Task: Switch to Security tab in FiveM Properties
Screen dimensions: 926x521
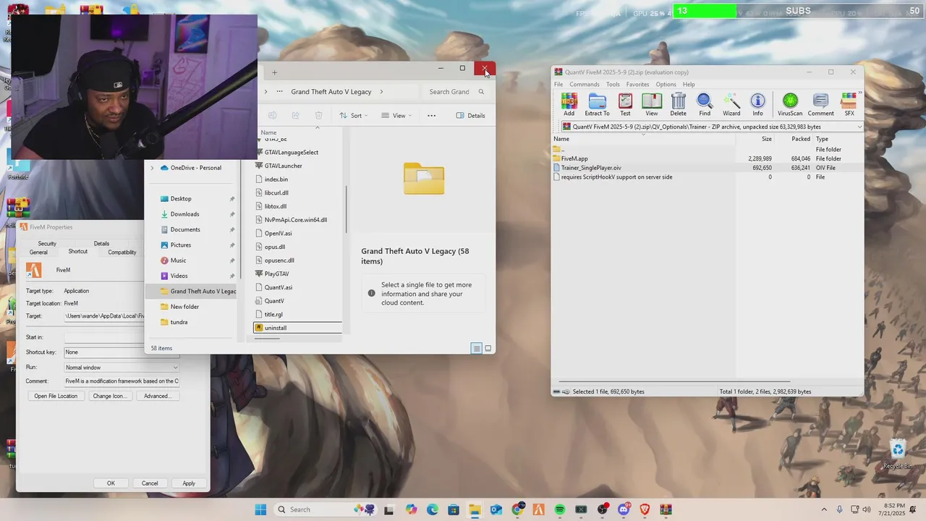Action: (47, 244)
